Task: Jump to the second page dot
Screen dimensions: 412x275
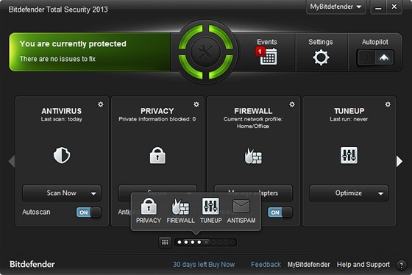Action: [185, 242]
